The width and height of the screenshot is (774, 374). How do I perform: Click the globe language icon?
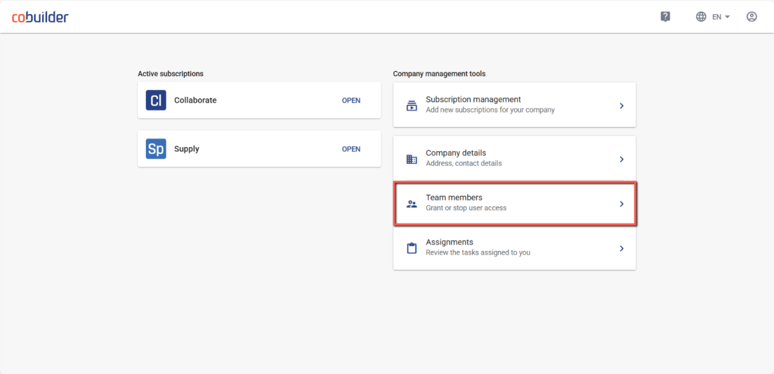coord(701,17)
